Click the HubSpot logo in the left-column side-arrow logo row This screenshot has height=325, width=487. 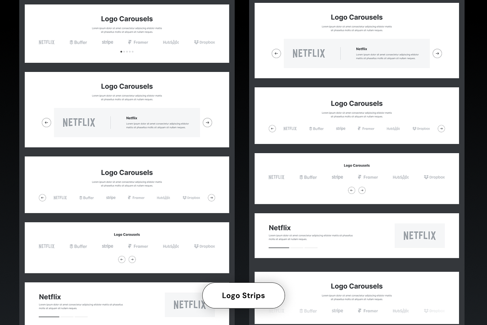tap(164, 198)
